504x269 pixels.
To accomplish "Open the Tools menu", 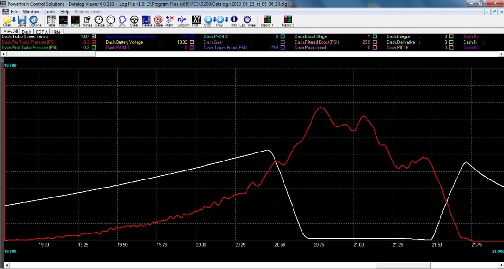I will pos(50,11).
